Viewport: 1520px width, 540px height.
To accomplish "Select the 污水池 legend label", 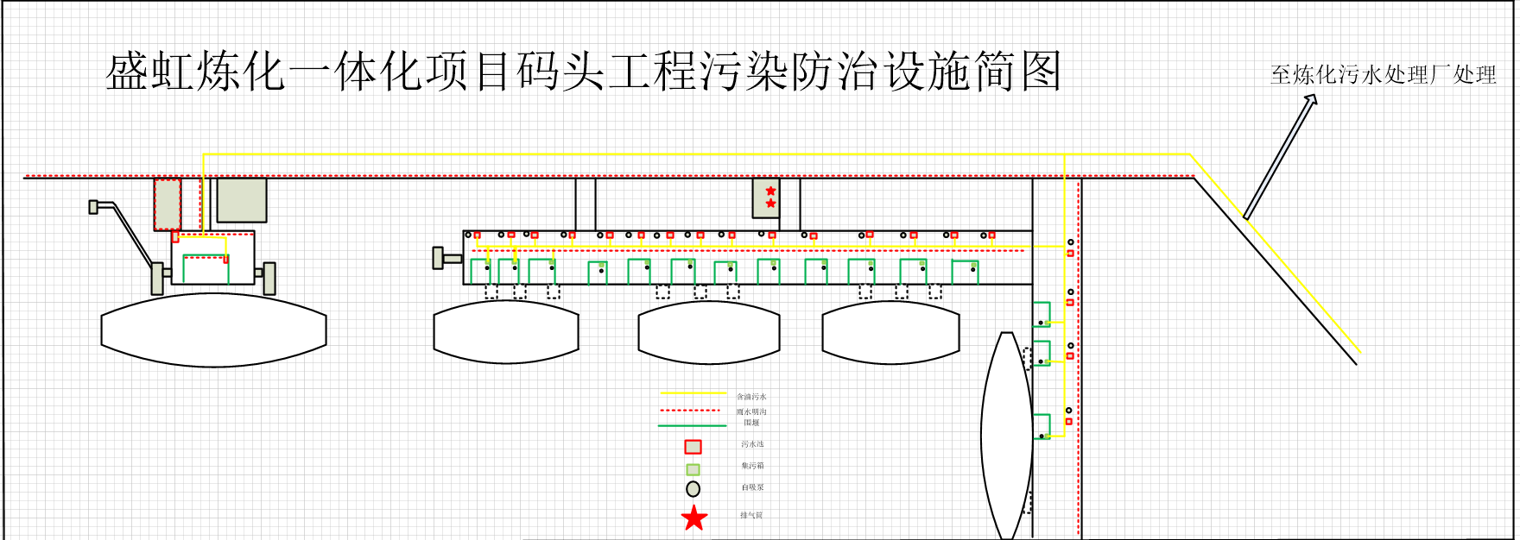I will (x=752, y=444).
